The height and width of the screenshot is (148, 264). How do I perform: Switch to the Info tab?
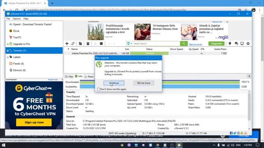tap(79, 76)
